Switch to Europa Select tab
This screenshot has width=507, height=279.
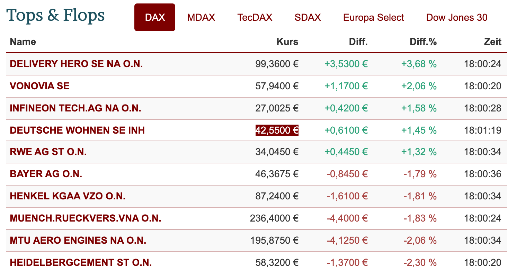374,17
